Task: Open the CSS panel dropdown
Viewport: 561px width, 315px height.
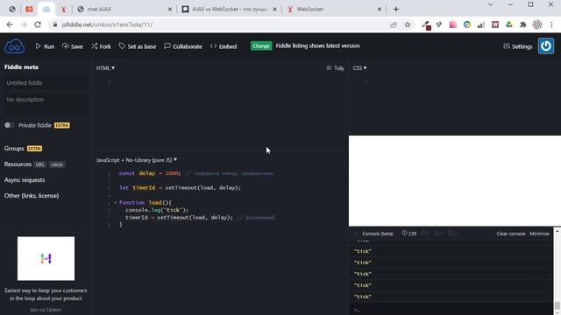Action: coord(359,68)
